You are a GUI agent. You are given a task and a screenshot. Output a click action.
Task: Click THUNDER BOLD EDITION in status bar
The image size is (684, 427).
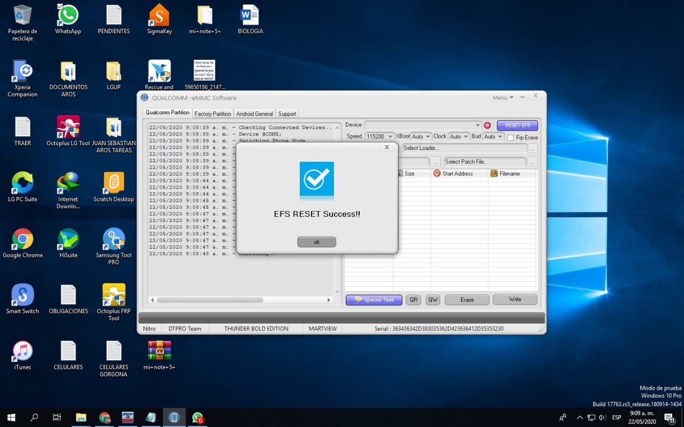(256, 329)
